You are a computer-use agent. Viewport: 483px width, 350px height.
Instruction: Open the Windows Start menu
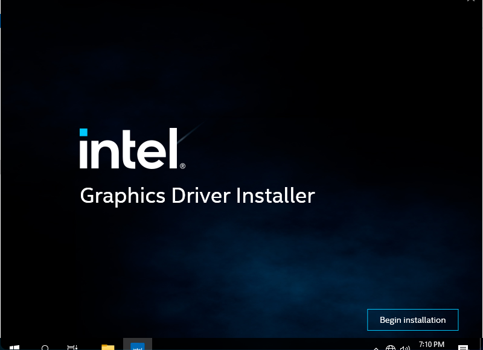[14, 347]
